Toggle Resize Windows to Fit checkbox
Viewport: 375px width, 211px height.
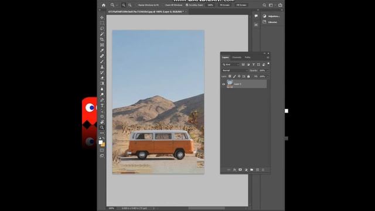click(x=137, y=5)
